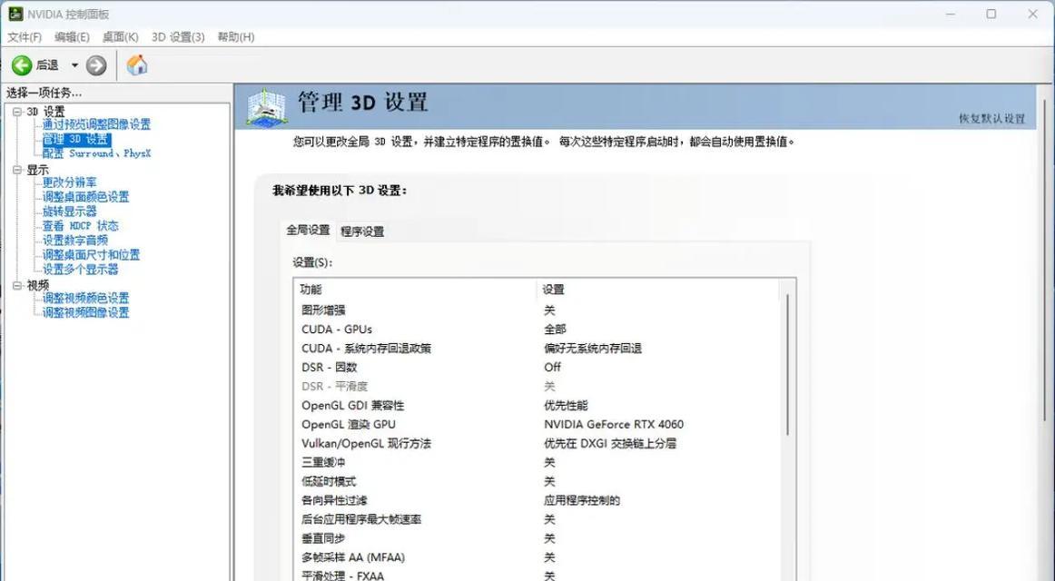Click 优先在 DXGI 交换链上分层 value
Viewport: 1055px width, 581px height.
point(610,443)
